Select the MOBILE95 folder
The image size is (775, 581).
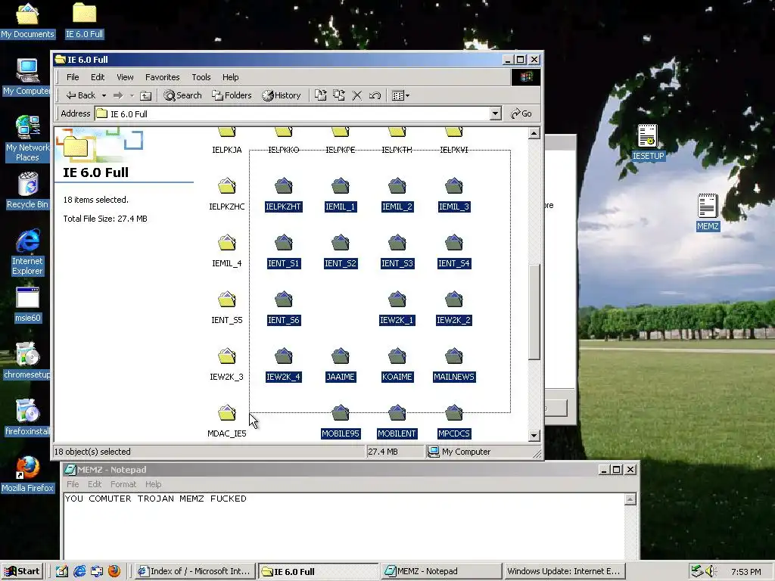pyautogui.click(x=340, y=421)
